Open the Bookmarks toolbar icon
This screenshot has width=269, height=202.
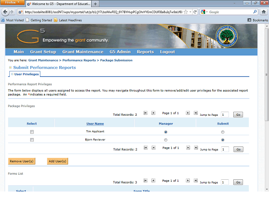(249, 20)
